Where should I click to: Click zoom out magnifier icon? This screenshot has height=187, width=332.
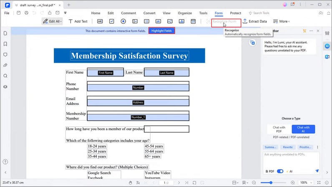254,182
